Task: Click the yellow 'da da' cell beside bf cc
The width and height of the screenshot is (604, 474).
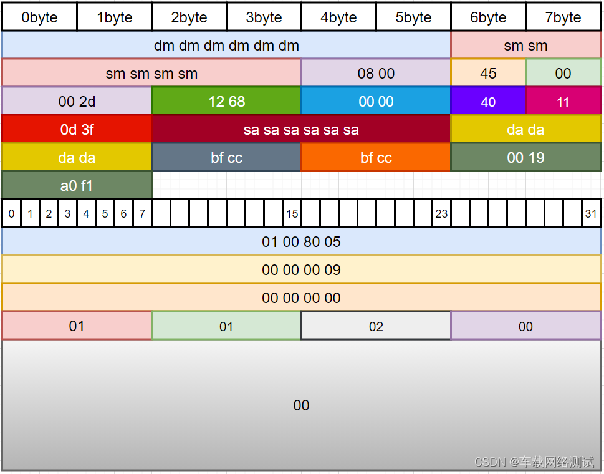Action: [77, 157]
